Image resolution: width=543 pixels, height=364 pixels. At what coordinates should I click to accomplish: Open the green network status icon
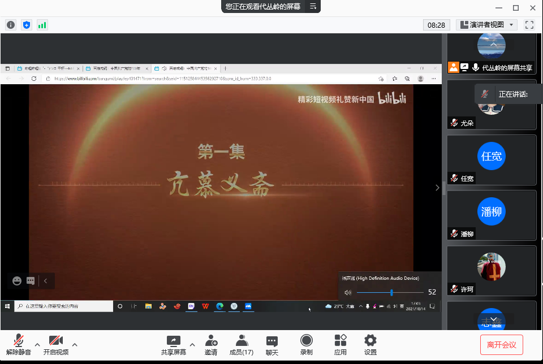(x=42, y=25)
